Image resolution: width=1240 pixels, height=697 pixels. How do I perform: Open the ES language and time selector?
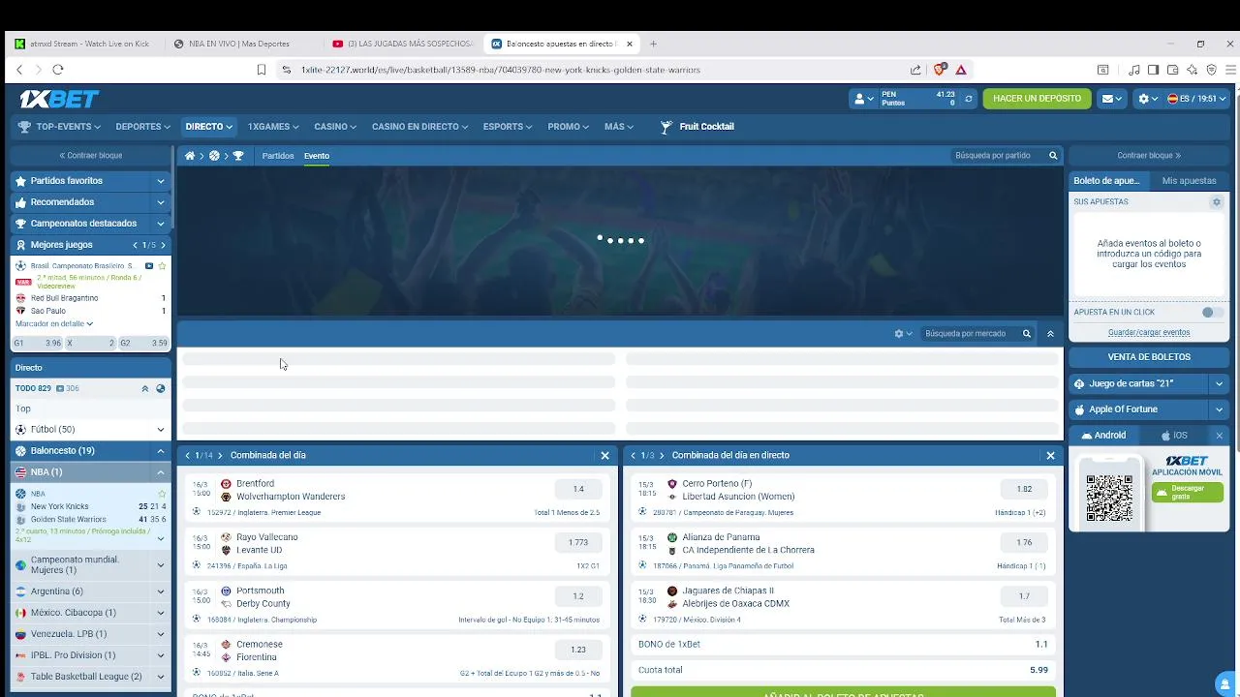pos(1196,99)
